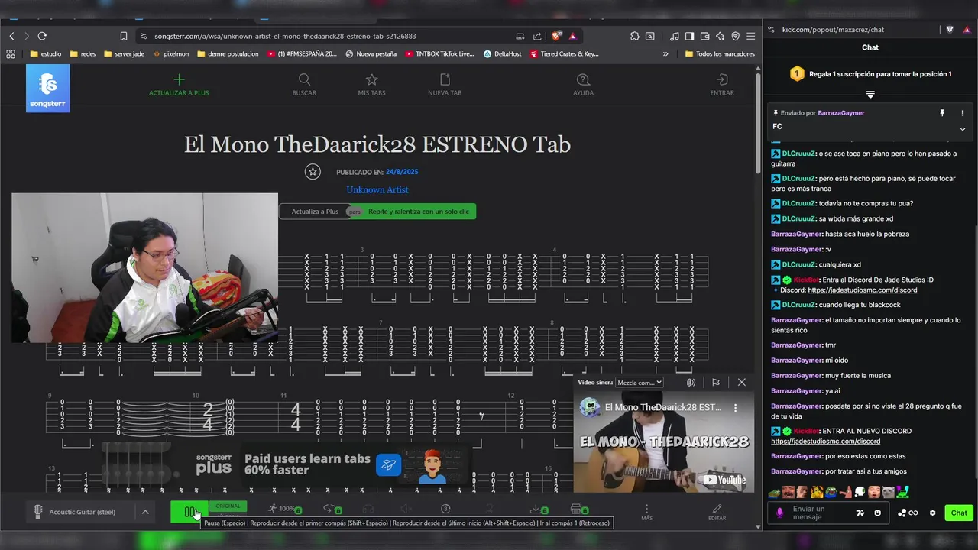Toggle the count-in icon
This screenshot has height=550, width=978.
pos(445,509)
